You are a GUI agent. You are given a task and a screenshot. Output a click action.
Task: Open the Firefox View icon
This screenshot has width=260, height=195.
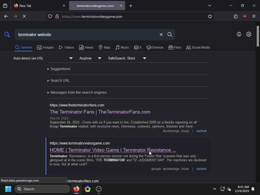click(x=5, y=6)
